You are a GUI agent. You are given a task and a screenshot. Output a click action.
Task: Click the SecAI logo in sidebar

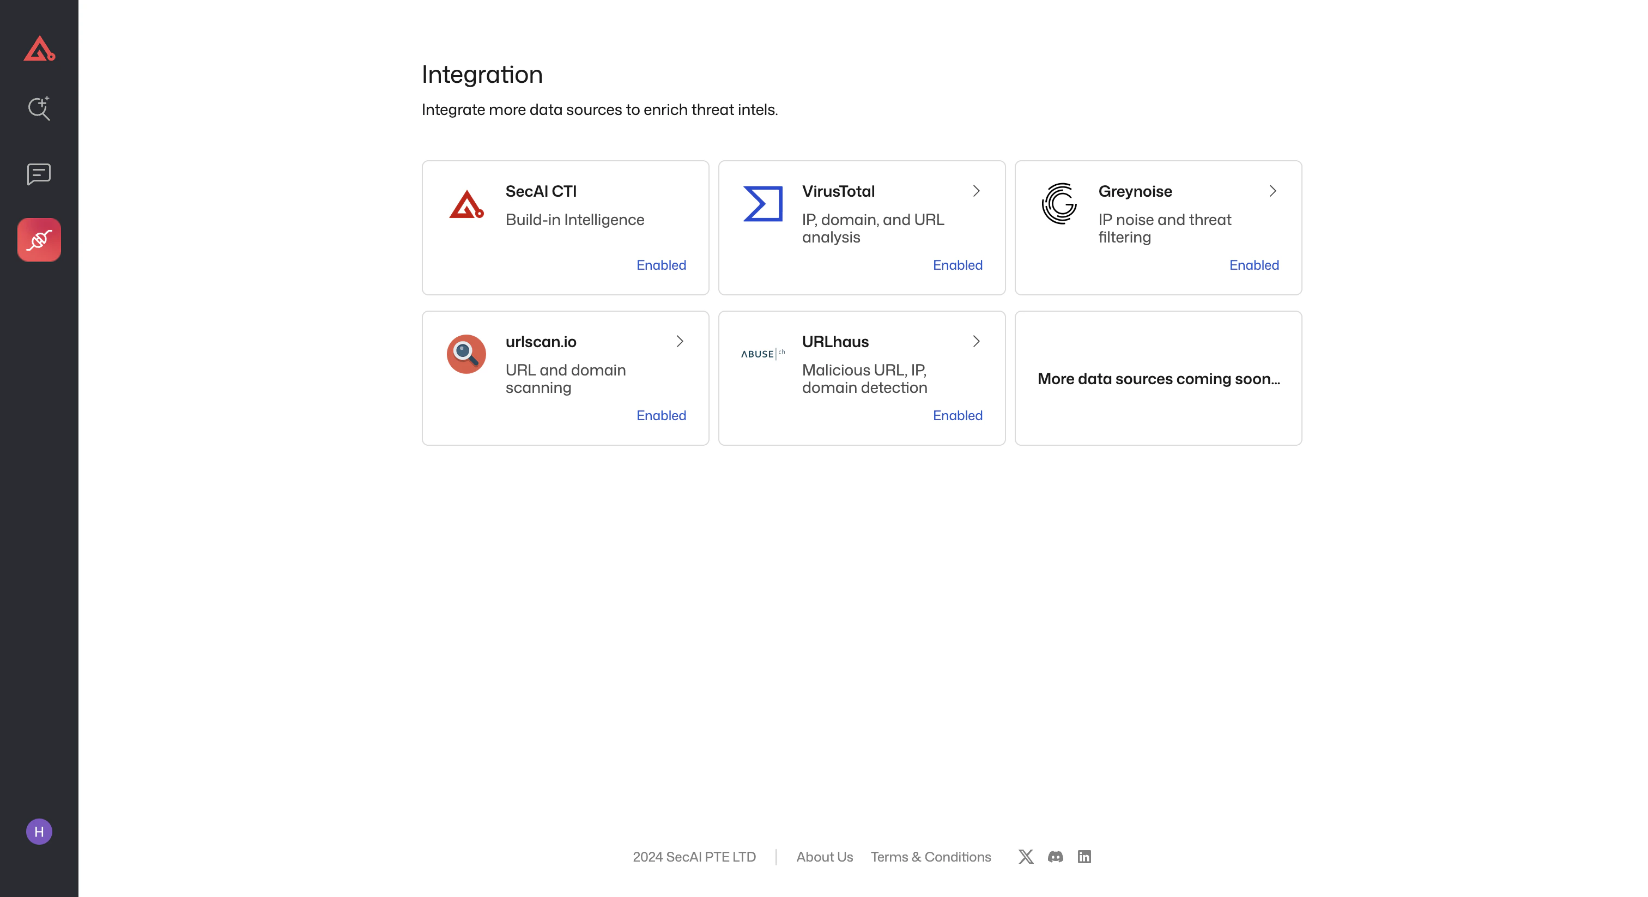click(x=39, y=49)
